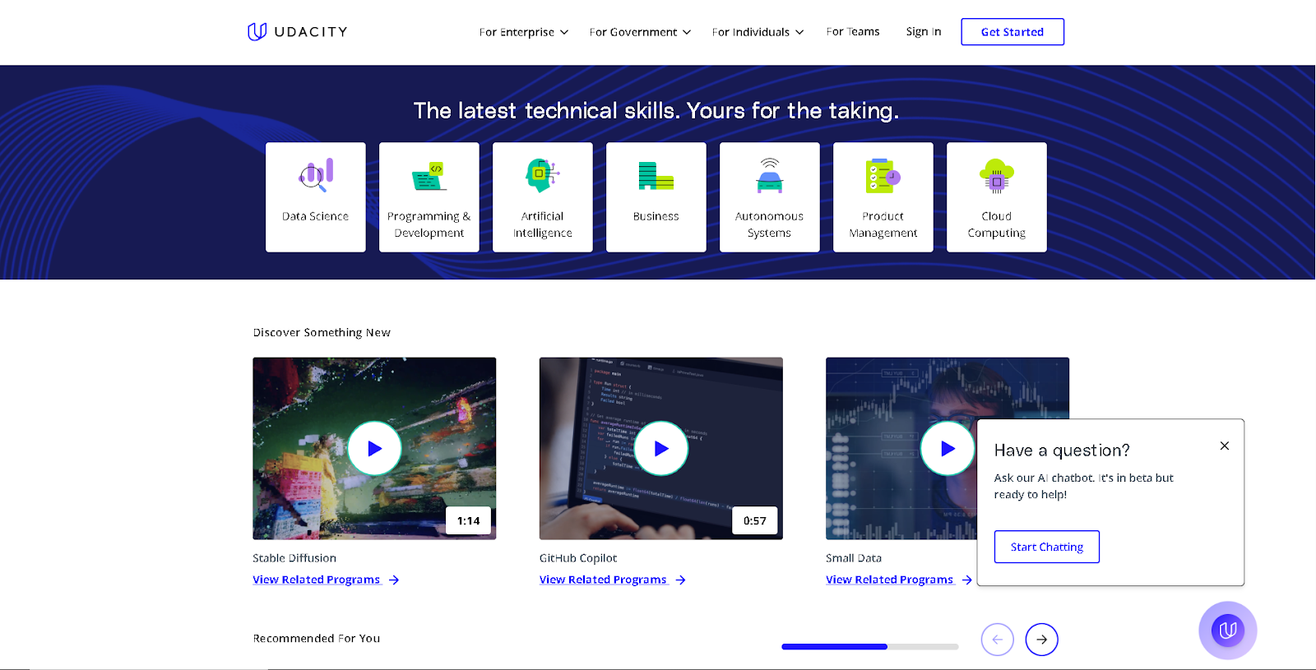Expand the For Enterprise menu
This screenshot has width=1316, height=670.
point(524,32)
